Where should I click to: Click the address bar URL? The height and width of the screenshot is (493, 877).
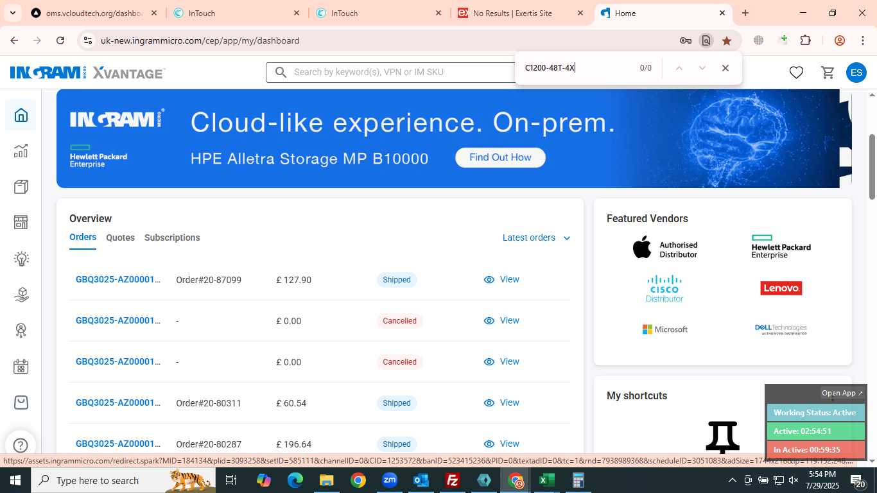(200, 40)
